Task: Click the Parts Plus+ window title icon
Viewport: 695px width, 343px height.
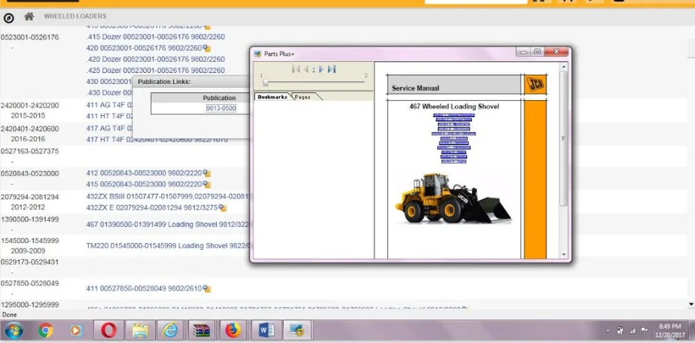Action: pos(258,53)
